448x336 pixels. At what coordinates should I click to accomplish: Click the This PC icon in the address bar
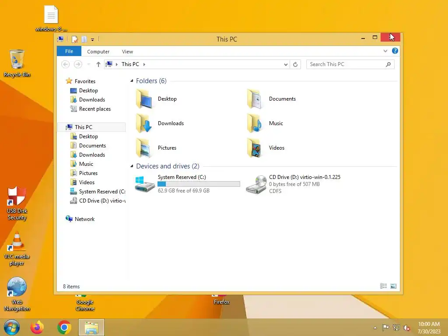tap(109, 64)
